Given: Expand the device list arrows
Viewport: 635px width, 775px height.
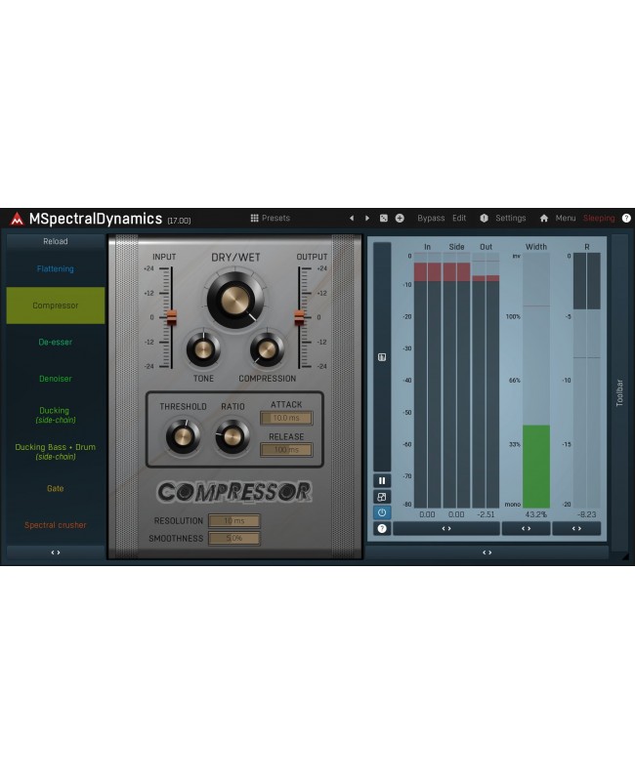Looking at the screenshot, I should 56,552.
